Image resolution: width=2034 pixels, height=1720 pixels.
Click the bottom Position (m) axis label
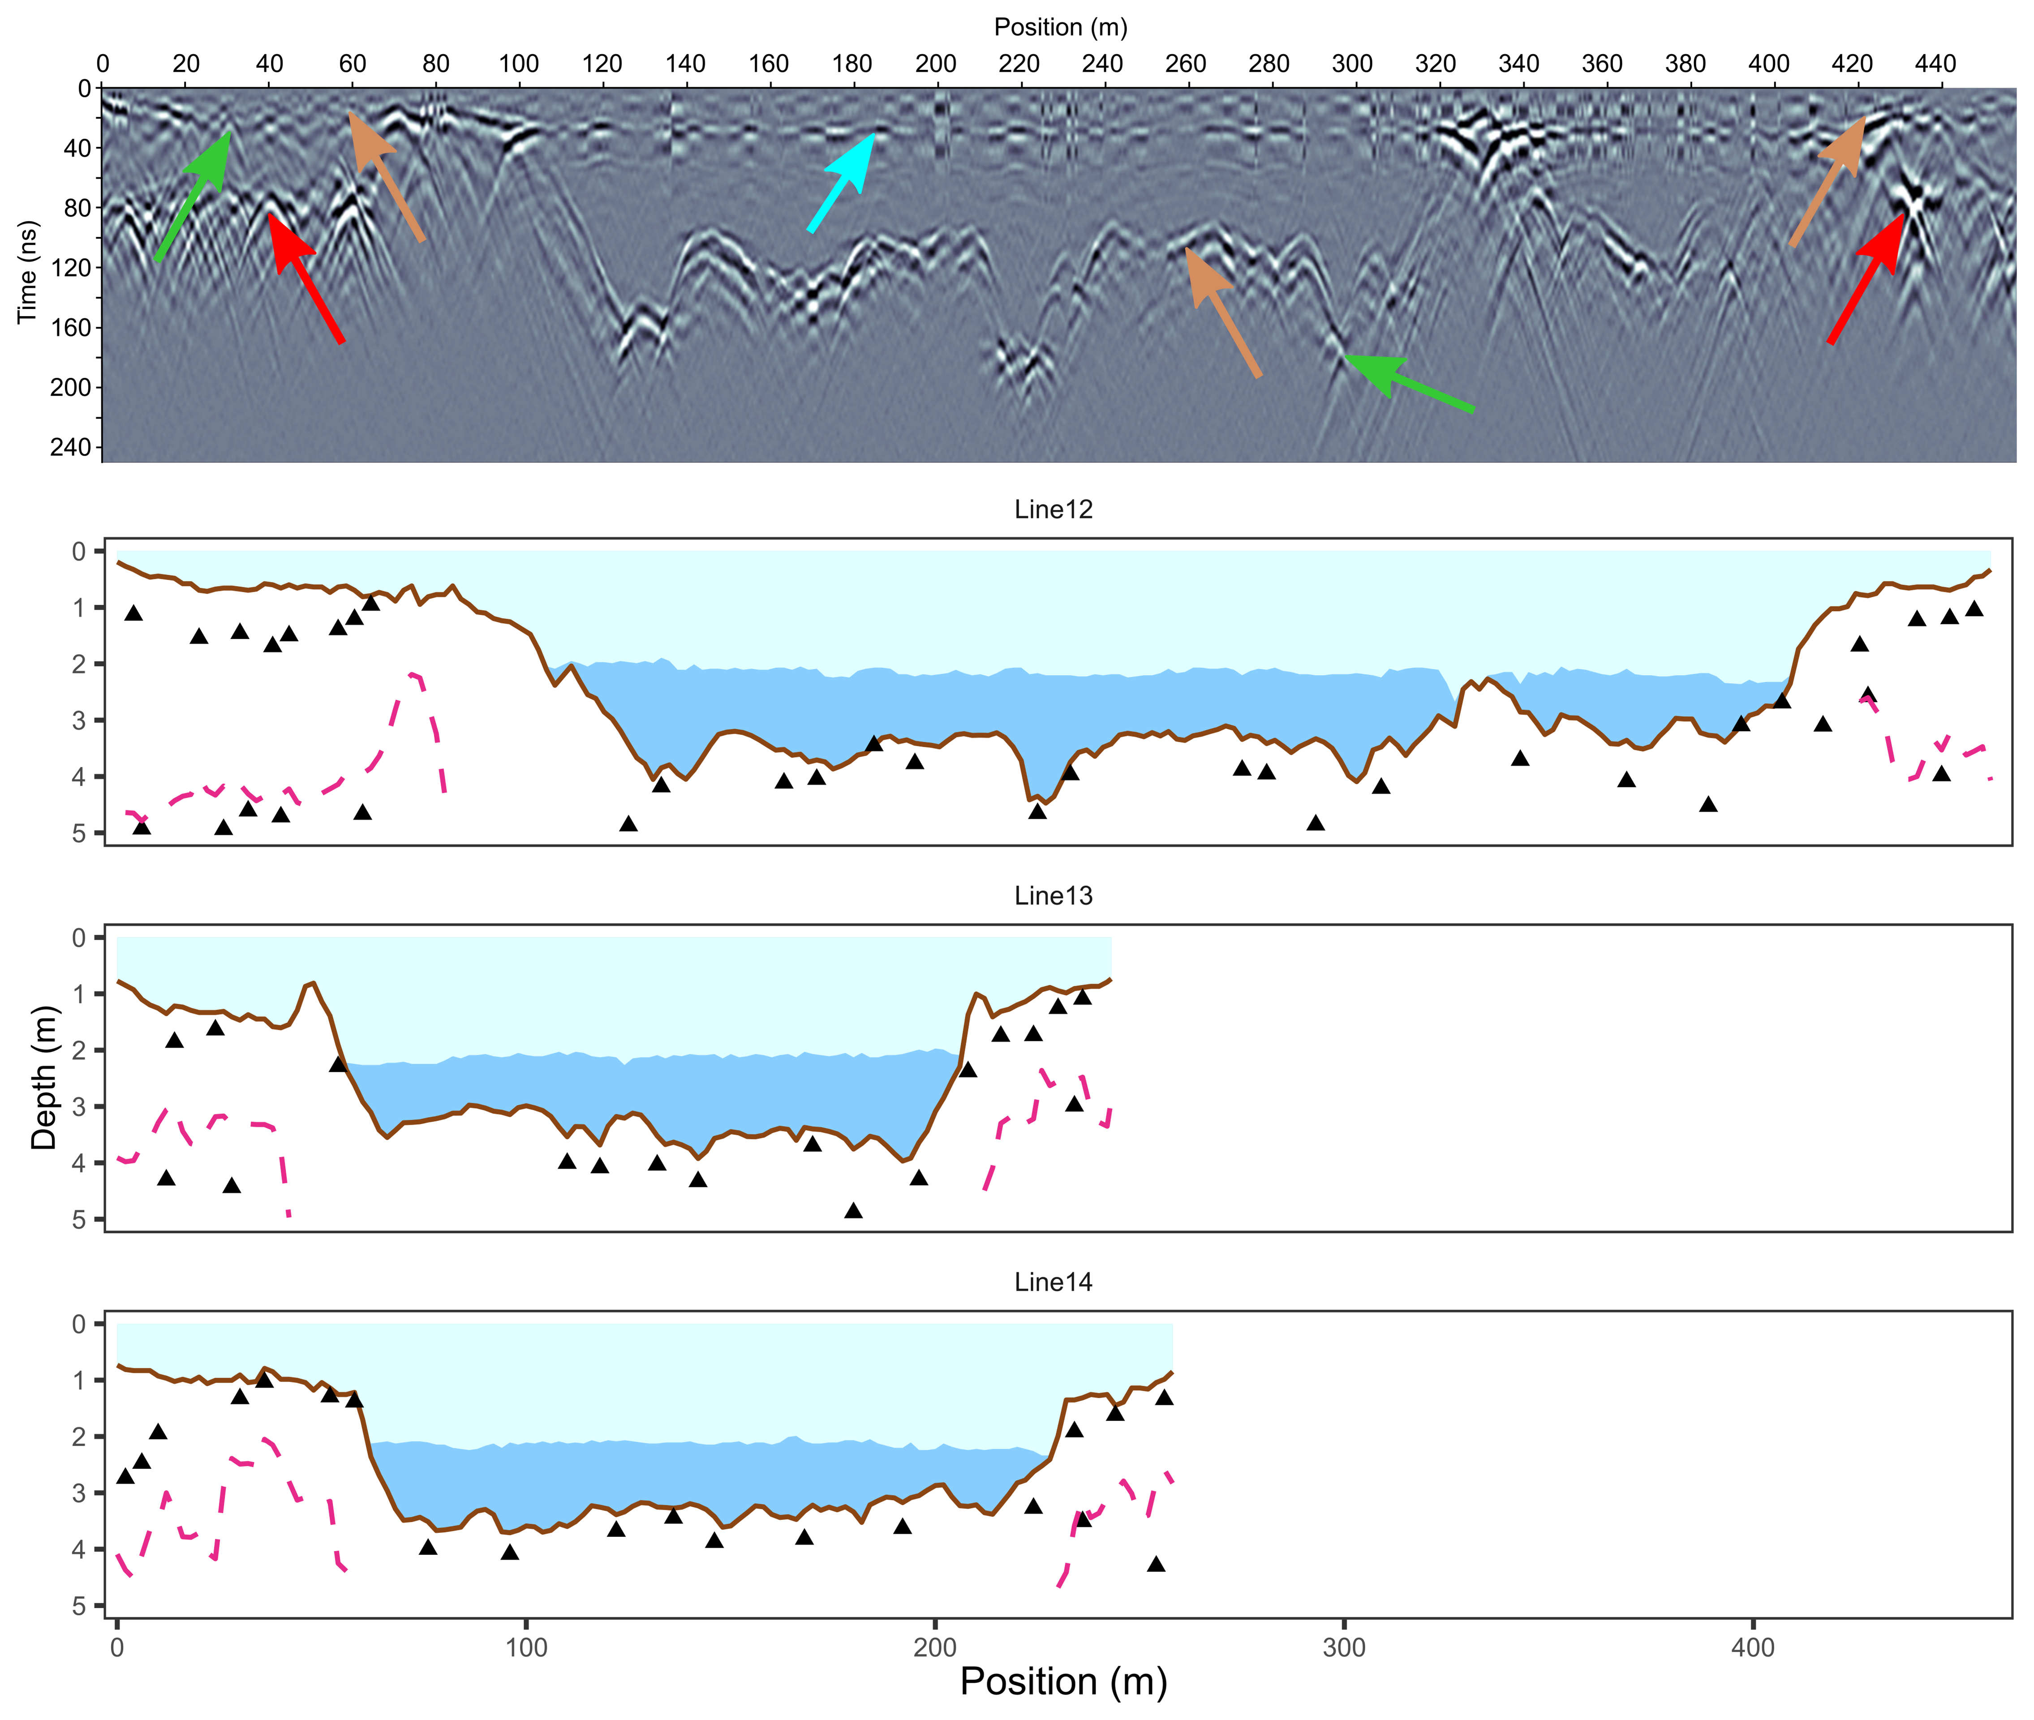[x=1063, y=1683]
